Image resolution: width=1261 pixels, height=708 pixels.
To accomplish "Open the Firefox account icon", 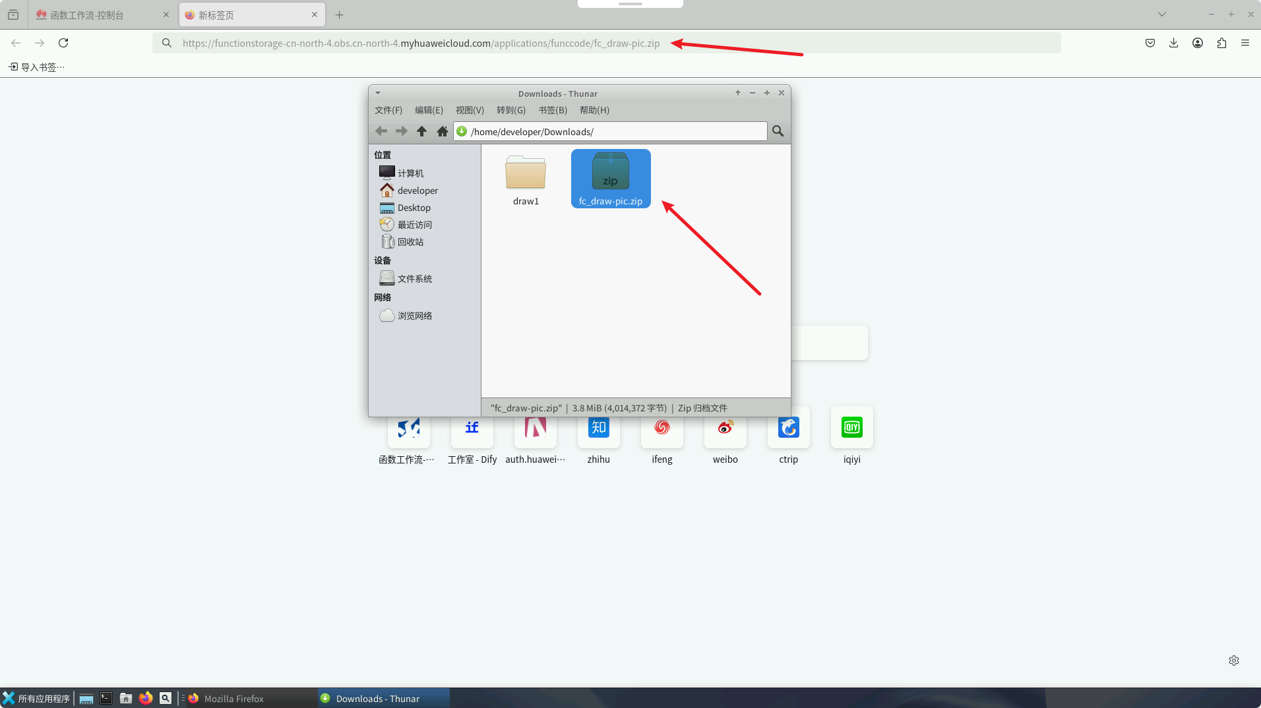I will tap(1197, 43).
